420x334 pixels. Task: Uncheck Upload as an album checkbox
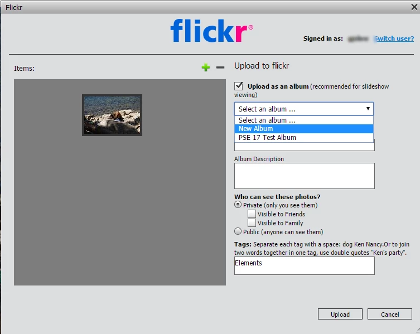[238, 86]
